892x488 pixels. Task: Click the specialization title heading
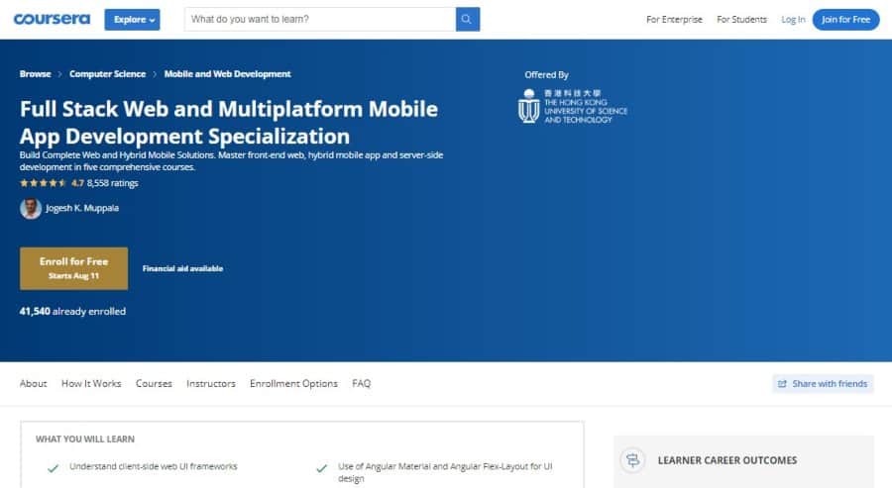click(x=229, y=122)
